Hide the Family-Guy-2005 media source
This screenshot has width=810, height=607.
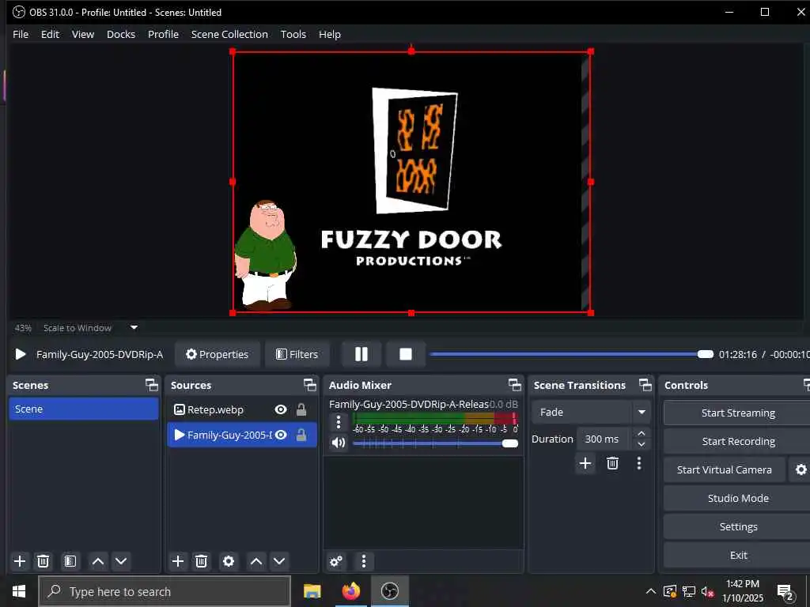coord(281,435)
